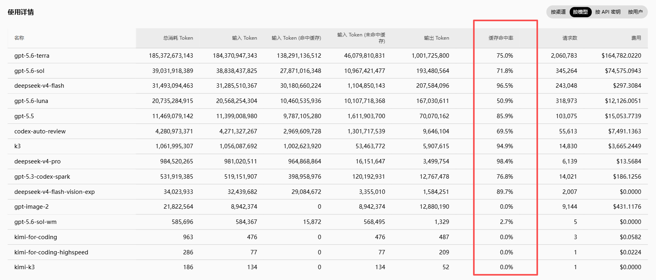
Task: Select the gpt-5.6-sol-wm row name
Action: [35, 222]
